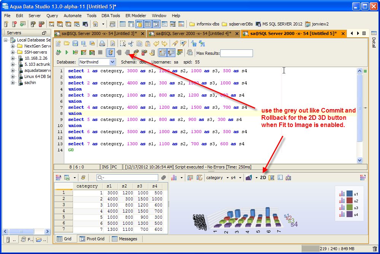The image size is (380, 254).
Task: Switch to the Untitled 3 query tab
Action: (99, 33)
